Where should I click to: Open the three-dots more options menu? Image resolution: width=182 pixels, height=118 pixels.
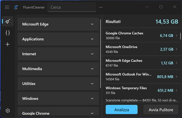pos(101,7)
